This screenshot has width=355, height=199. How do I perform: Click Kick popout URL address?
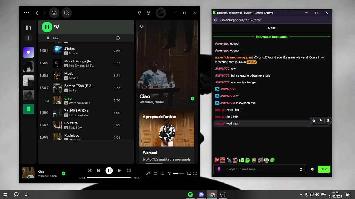click(240, 20)
